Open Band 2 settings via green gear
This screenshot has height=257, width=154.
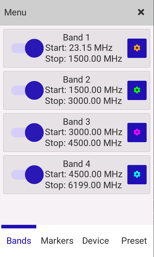[137, 90]
